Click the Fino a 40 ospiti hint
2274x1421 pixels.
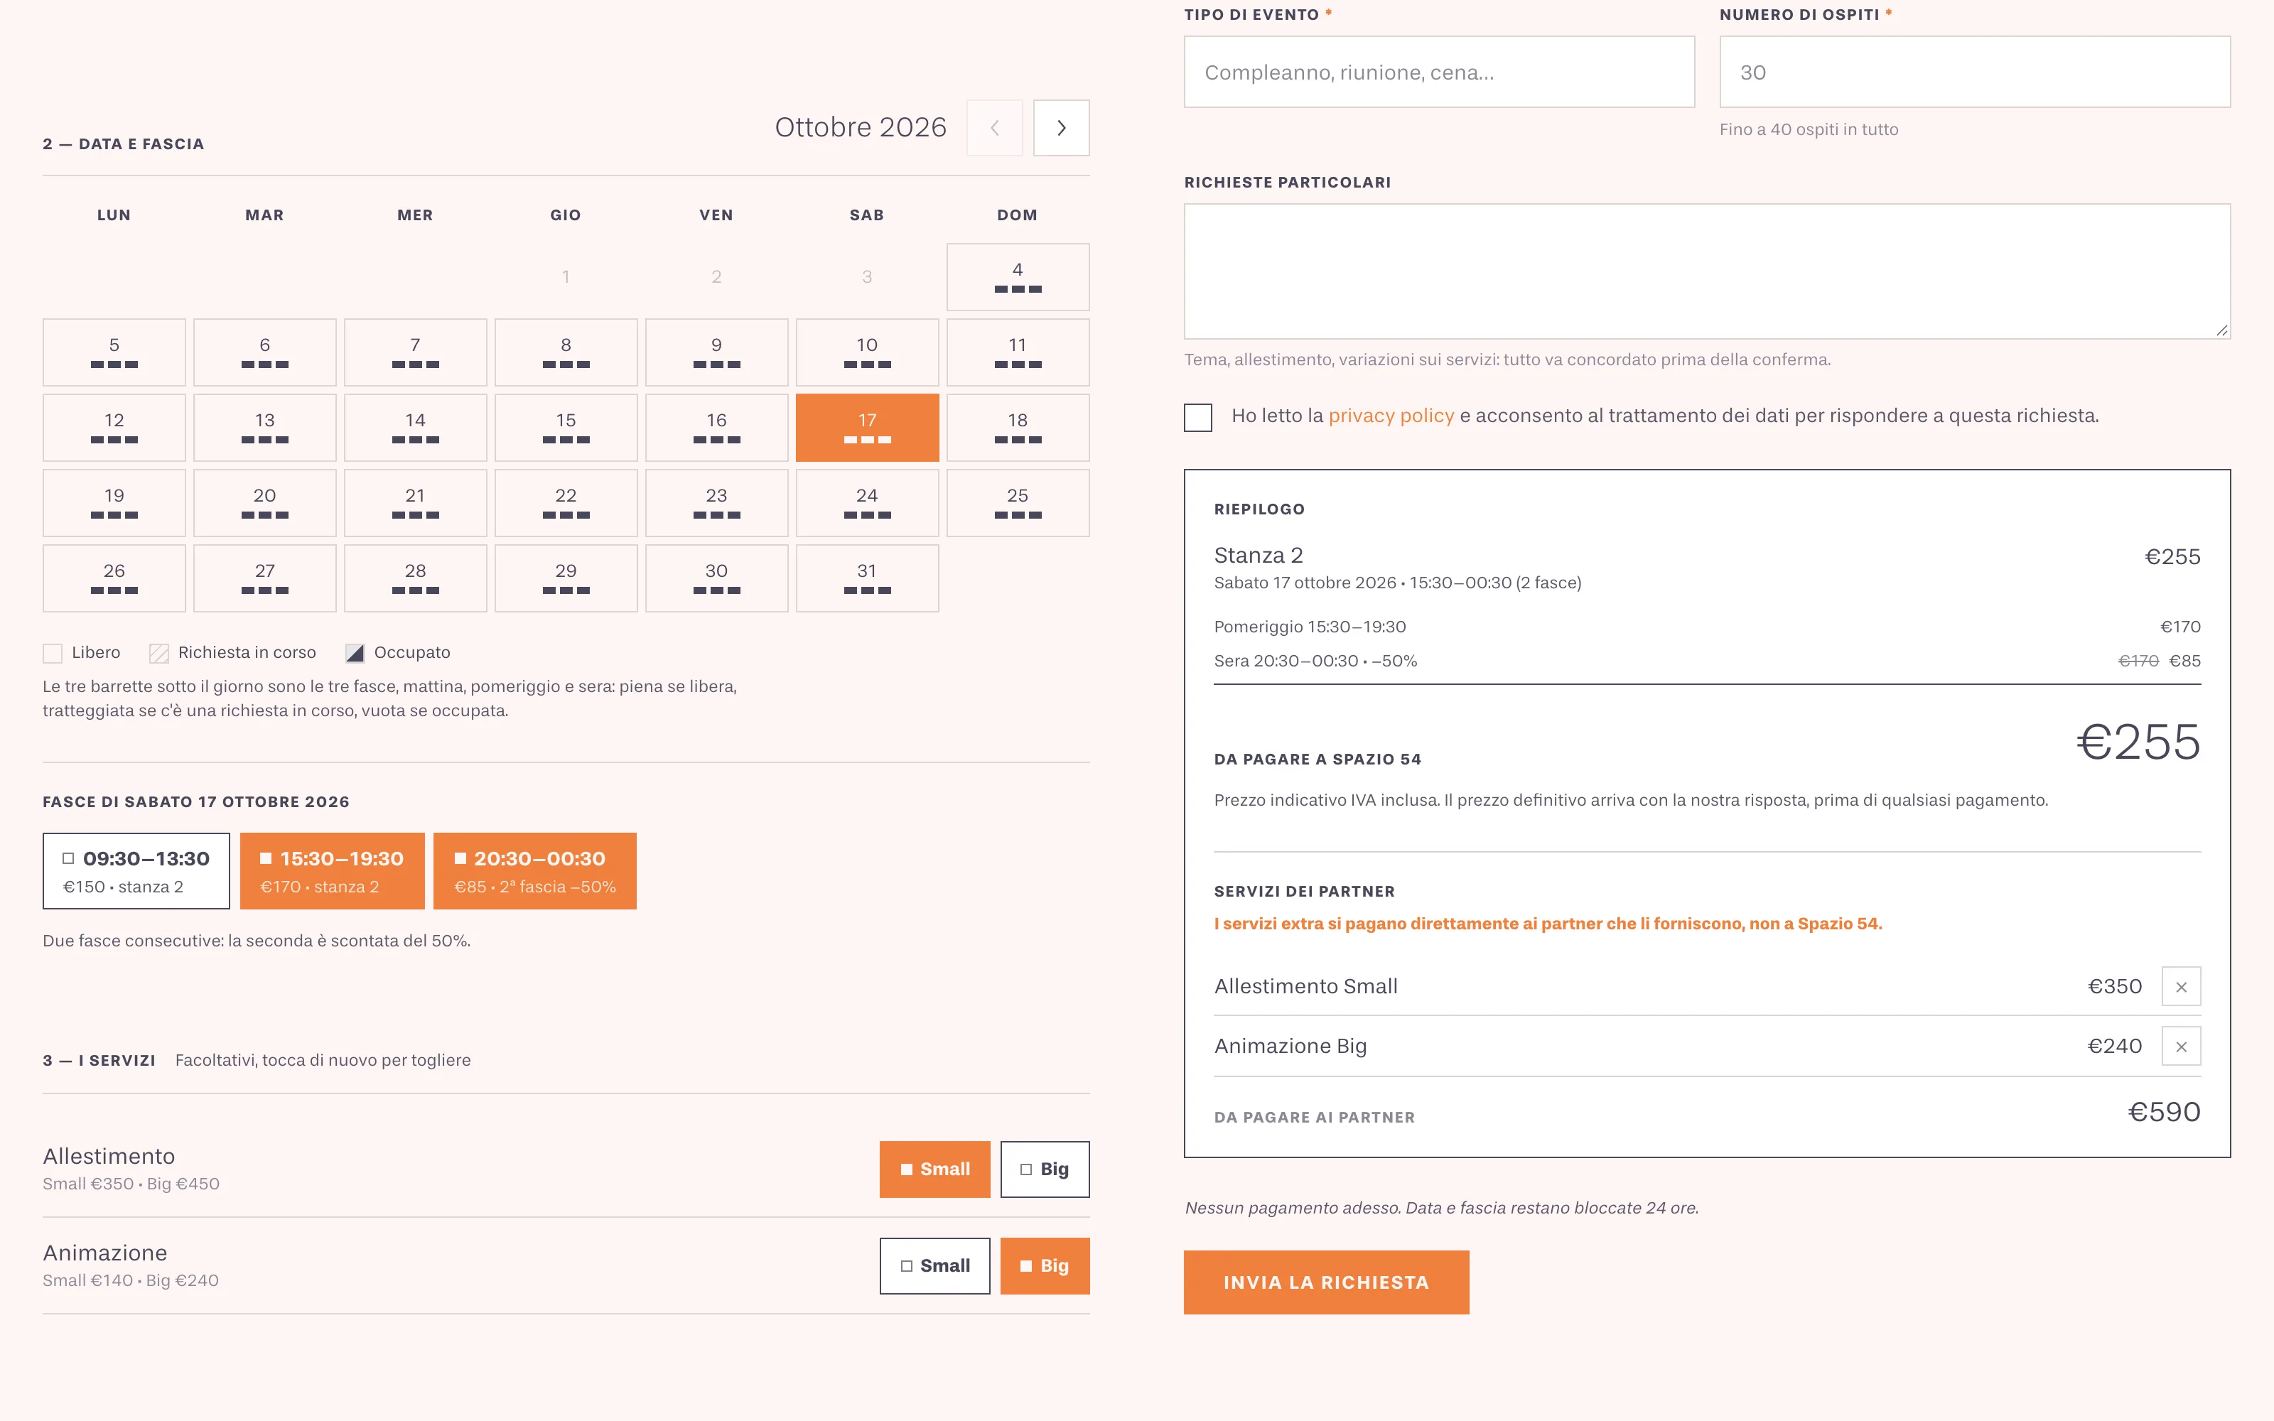click(1808, 130)
